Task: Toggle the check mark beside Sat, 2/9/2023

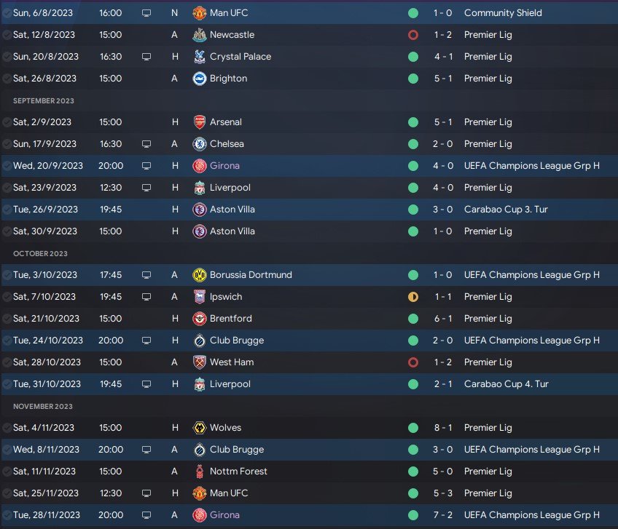Action: pyautogui.click(x=7, y=122)
